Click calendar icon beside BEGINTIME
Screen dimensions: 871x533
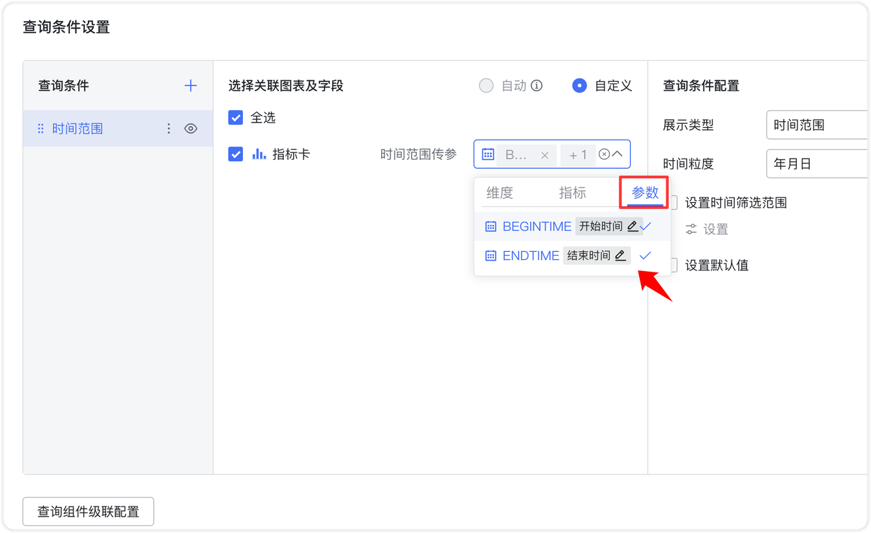(491, 227)
